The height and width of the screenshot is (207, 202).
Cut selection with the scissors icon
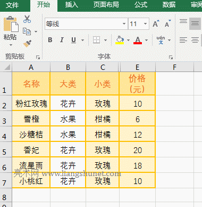[x=27, y=19]
